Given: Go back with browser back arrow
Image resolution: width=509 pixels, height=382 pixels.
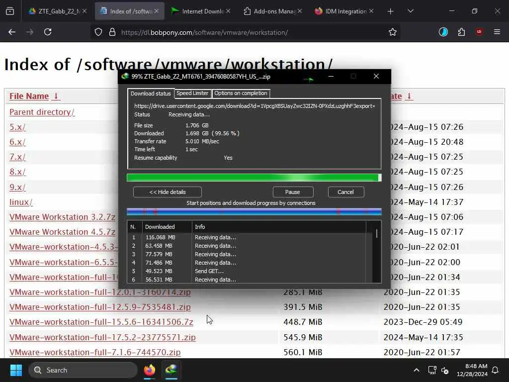Looking at the screenshot, I should (x=12, y=32).
